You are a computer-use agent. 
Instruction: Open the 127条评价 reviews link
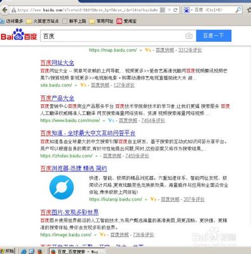tap(124, 85)
